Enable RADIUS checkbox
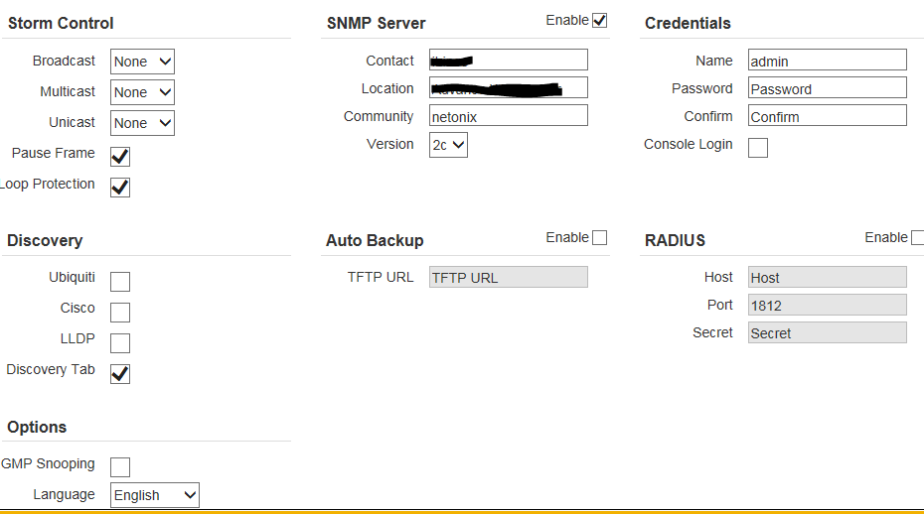924x514 pixels. pos(917,237)
